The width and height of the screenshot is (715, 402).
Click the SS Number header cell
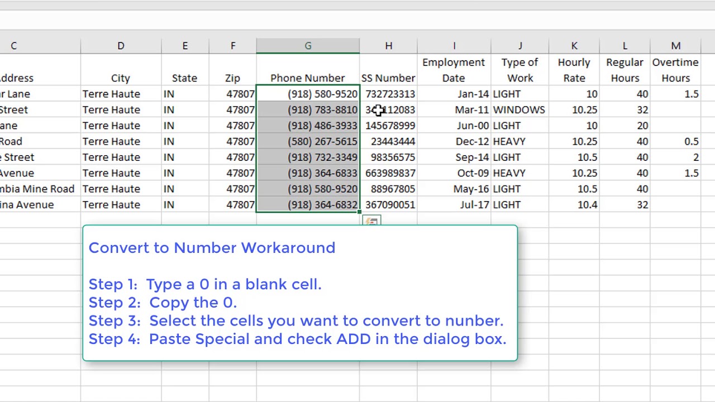coord(388,70)
